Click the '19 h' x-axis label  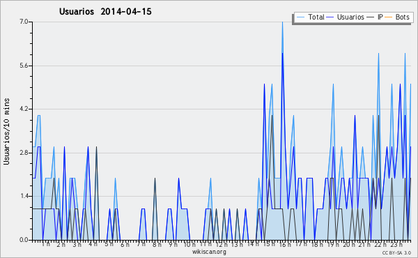point(333,245)
